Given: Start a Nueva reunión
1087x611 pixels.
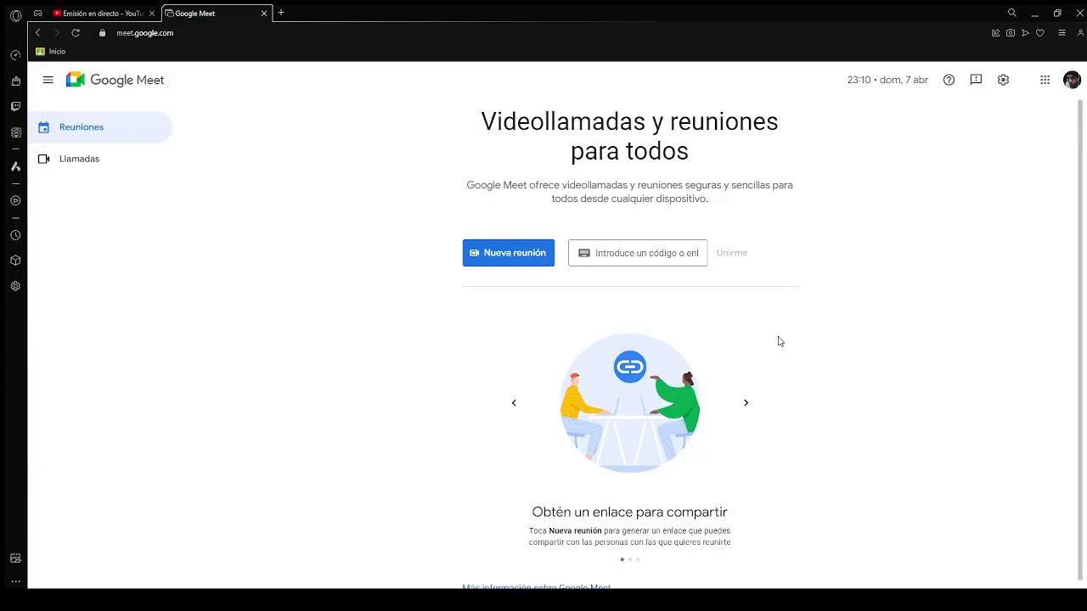Looking at the screenshot, I should coord(509,253).
